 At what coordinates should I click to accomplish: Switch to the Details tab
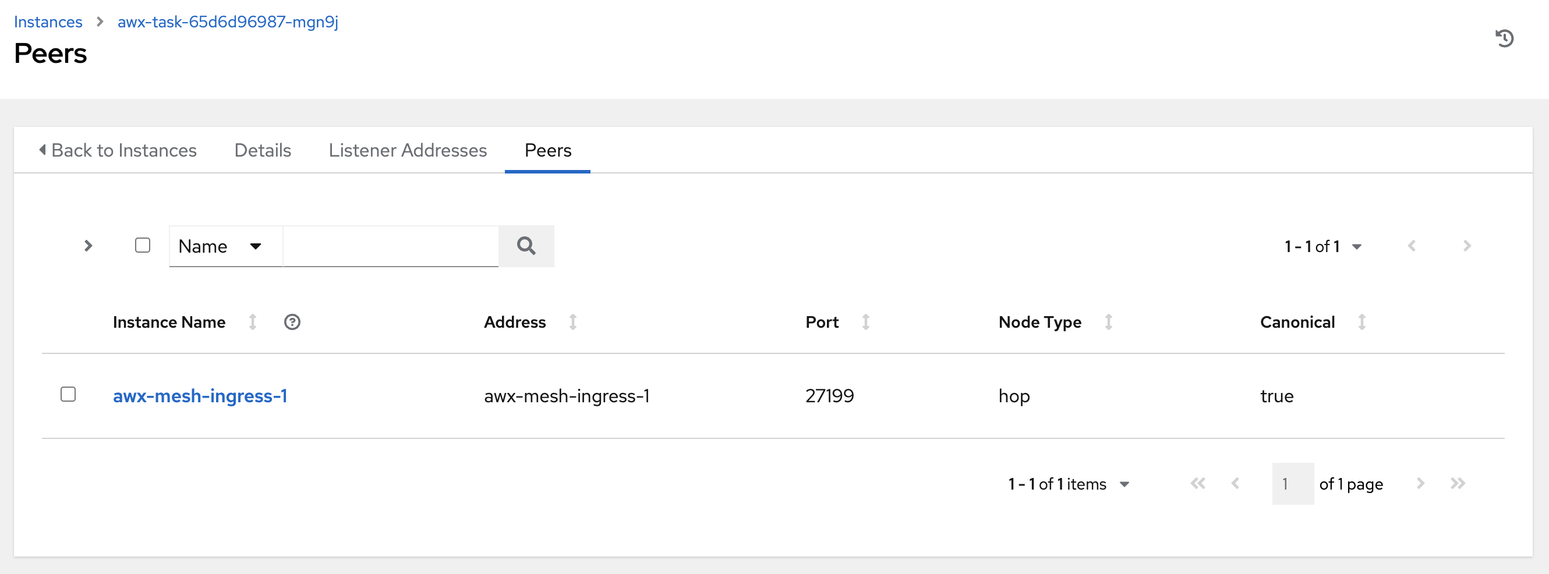point(263,150)
